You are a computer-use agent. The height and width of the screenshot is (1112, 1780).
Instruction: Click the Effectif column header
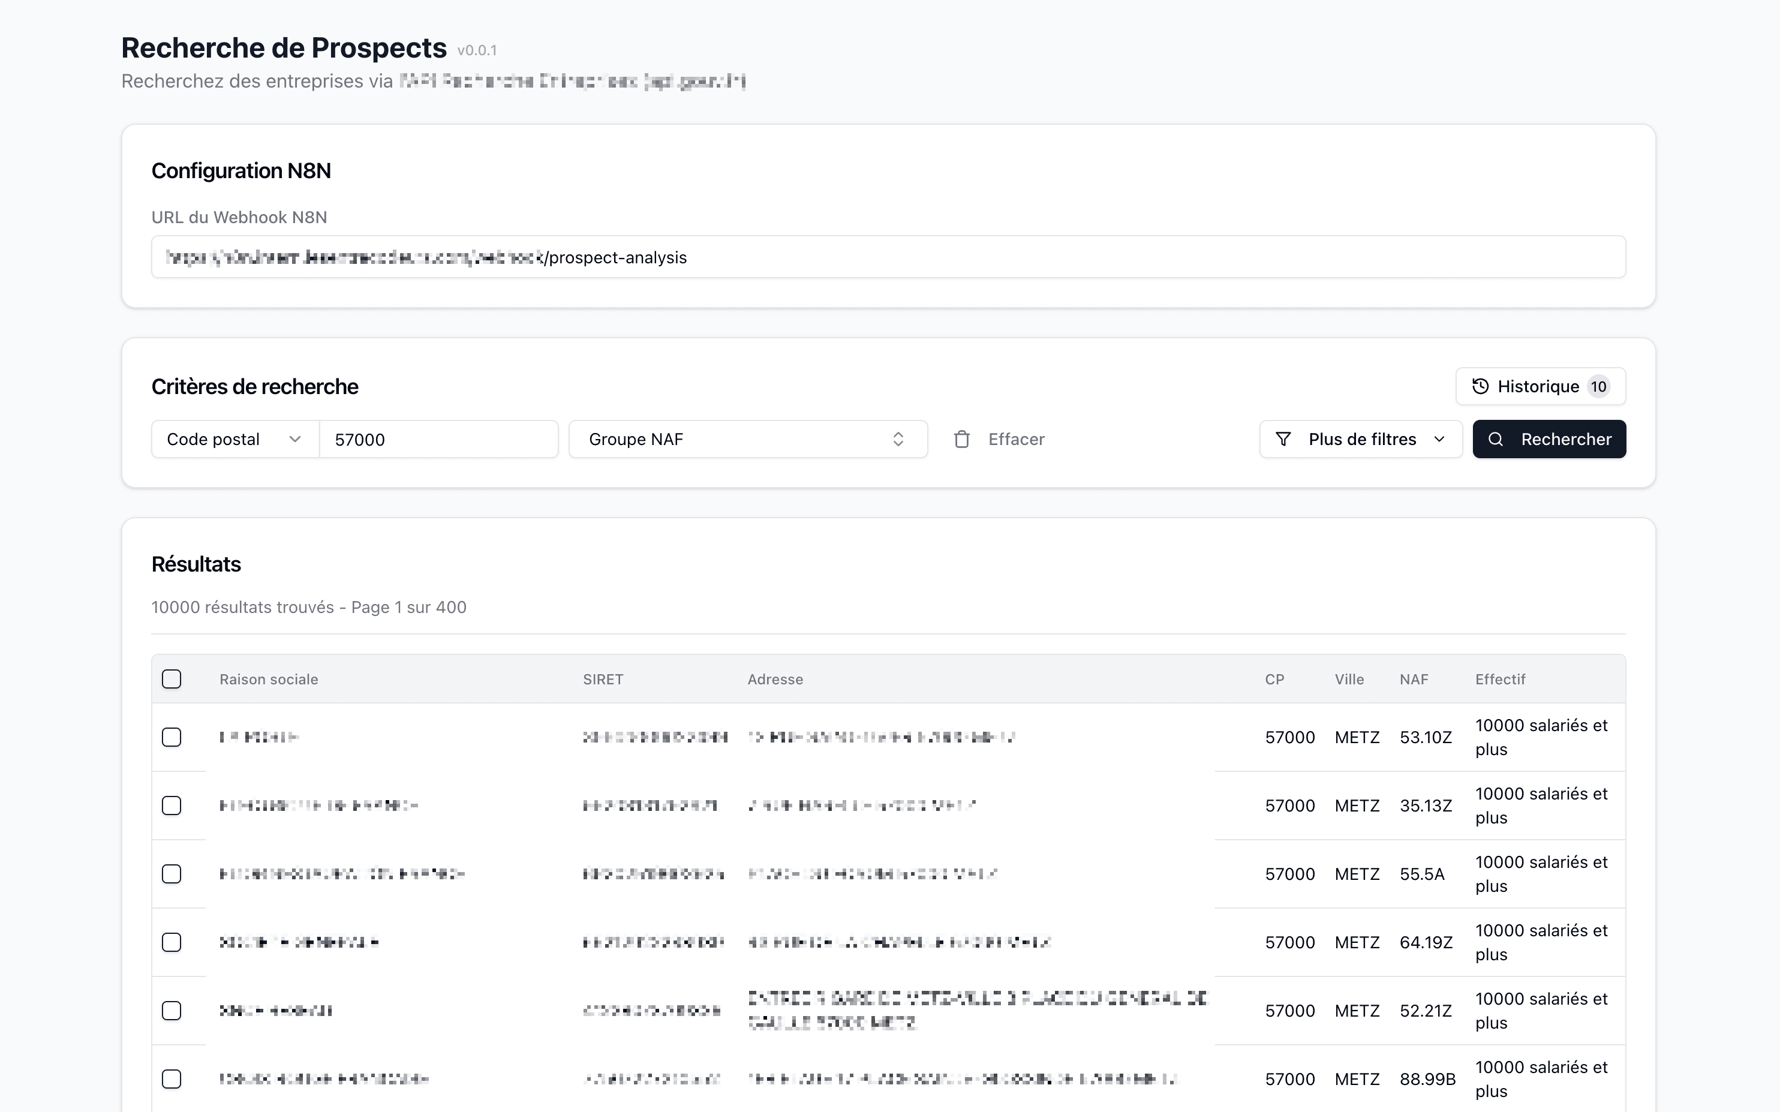[1500, 680]
